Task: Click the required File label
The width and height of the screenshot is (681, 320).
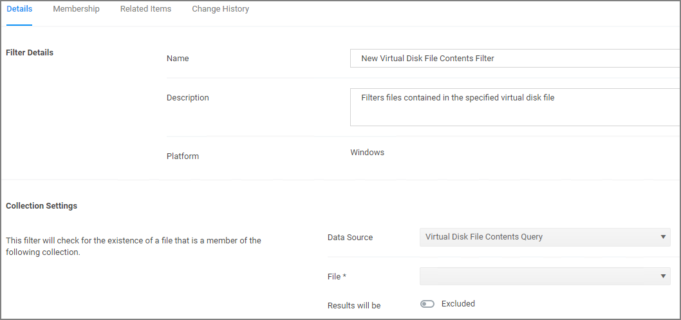Action: (337, 277)
